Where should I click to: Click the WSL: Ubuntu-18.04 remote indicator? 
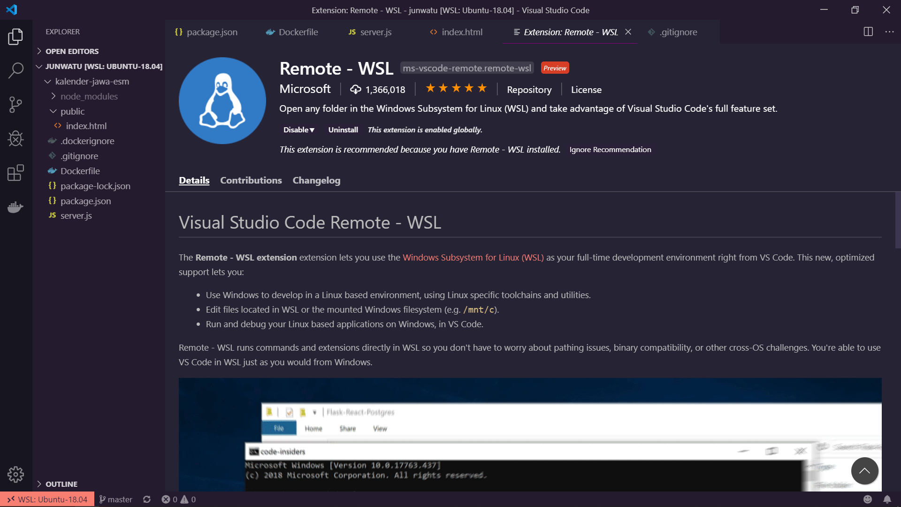(47, 499)
